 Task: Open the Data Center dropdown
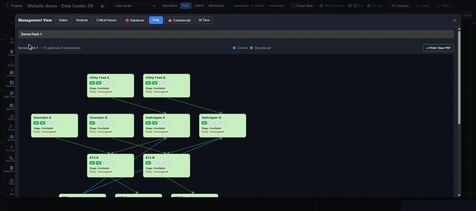pos(134,6)
